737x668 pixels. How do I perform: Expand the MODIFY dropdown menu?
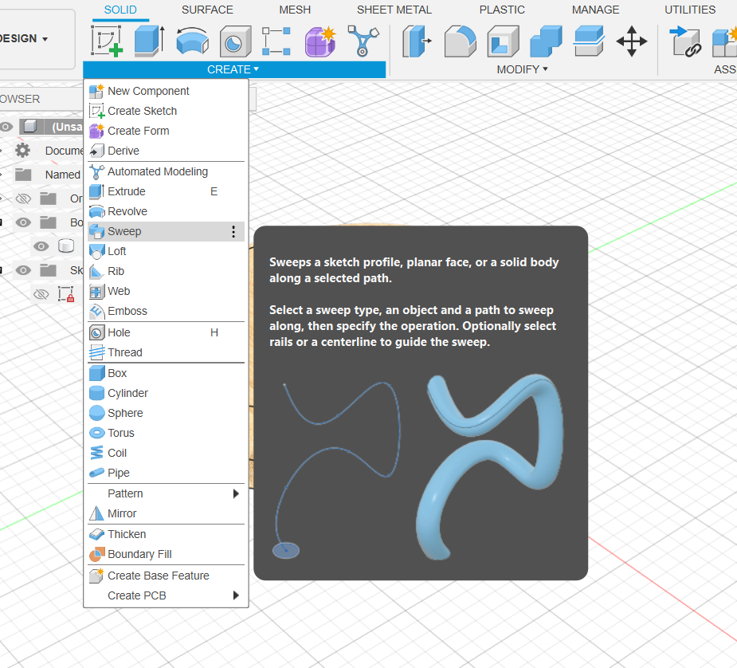pos(522,69)
